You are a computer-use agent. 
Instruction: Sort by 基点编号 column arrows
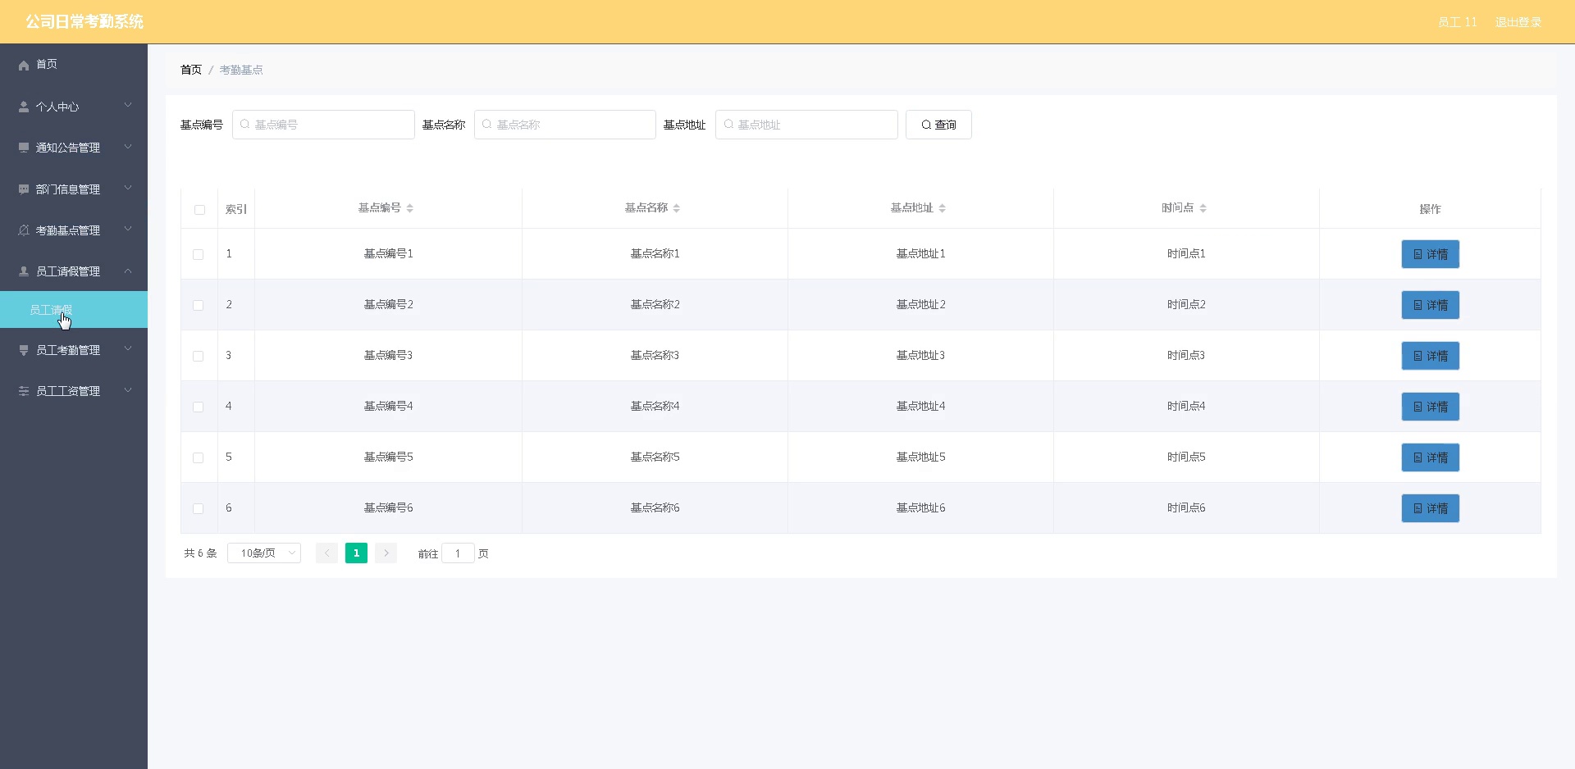410,208
